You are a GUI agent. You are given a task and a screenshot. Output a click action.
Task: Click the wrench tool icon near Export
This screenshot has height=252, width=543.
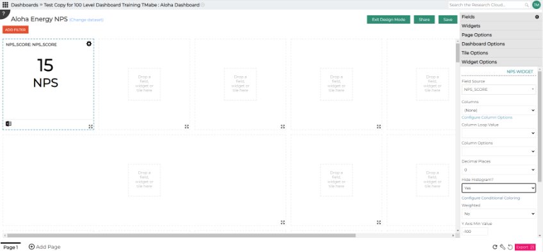point(503,247)
